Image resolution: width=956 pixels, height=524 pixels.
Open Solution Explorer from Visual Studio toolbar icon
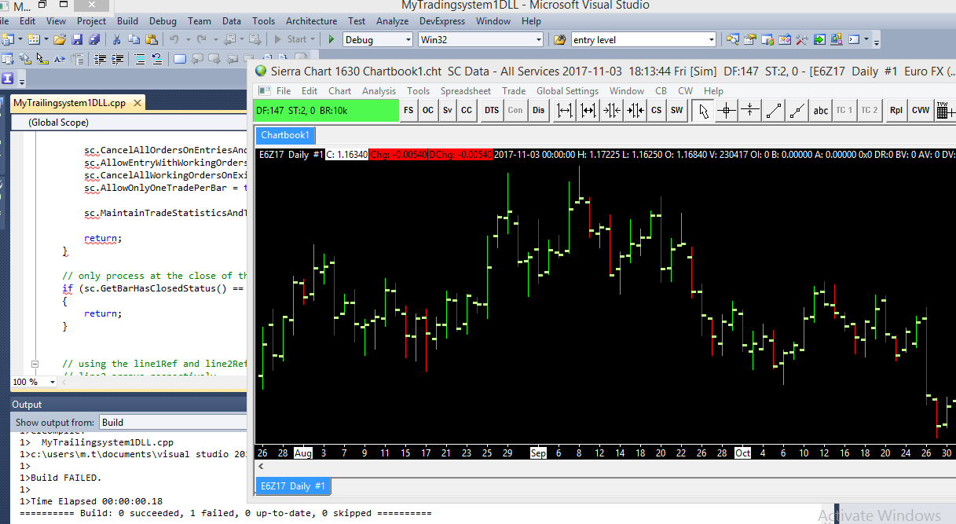(732, 39)
